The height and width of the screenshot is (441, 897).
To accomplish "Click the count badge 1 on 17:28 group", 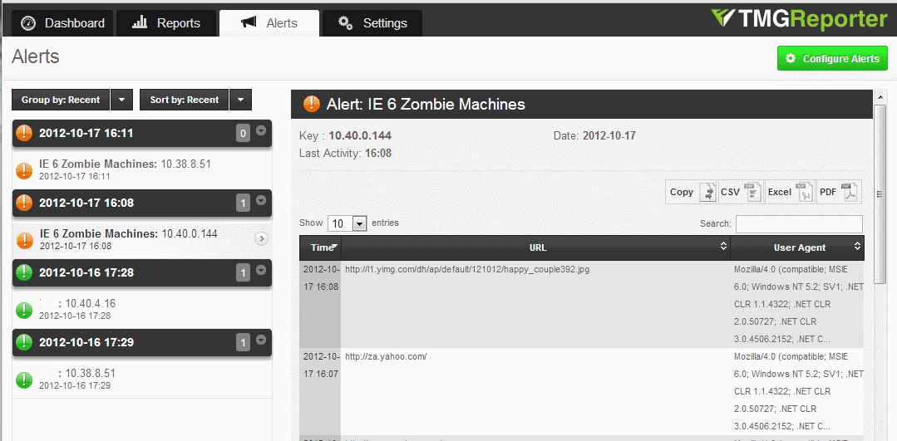I will click(243, 273).
